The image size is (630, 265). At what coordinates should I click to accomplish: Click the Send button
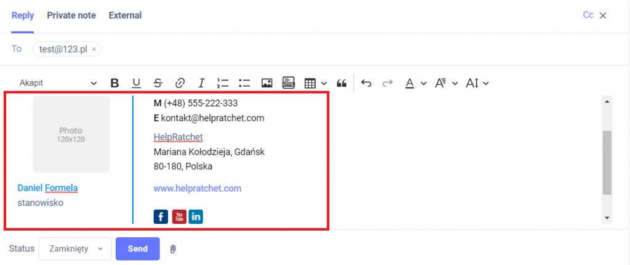[137, 249]
